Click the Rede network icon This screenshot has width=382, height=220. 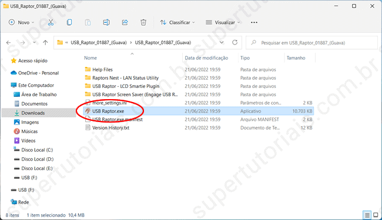pyautogui.click(x=14, y=202)
